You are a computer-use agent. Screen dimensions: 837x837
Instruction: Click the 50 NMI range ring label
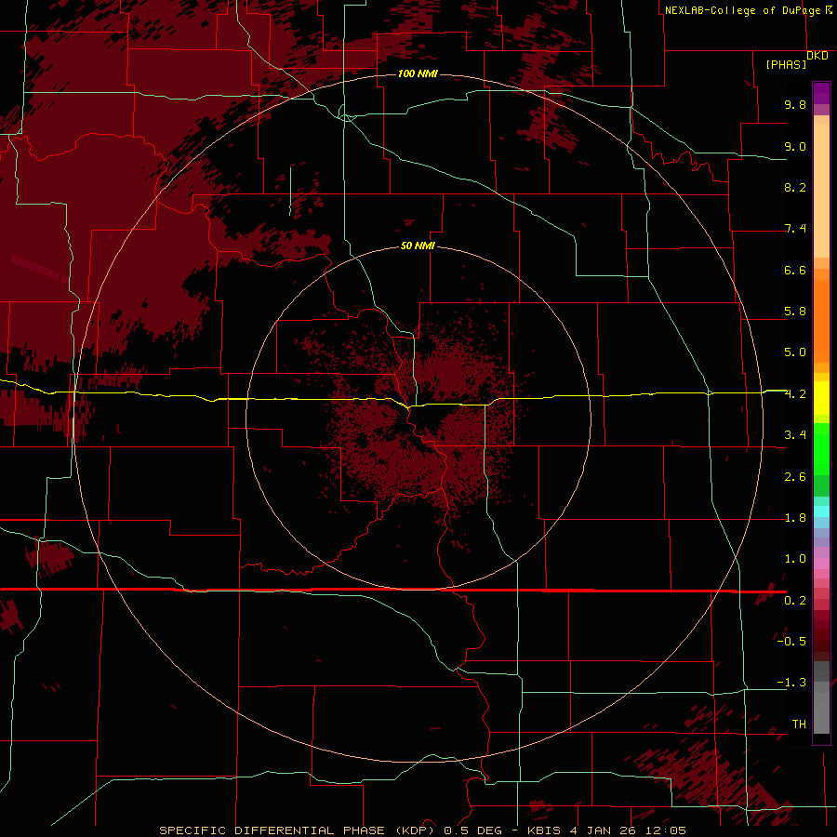click(x=418, y=246)
